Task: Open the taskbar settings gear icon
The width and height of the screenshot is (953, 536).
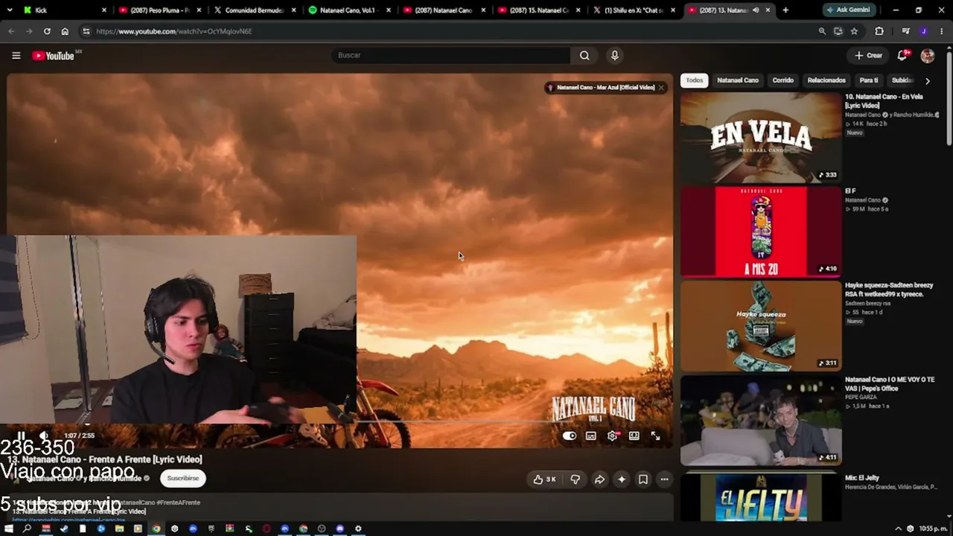Action: click(358, 529)
